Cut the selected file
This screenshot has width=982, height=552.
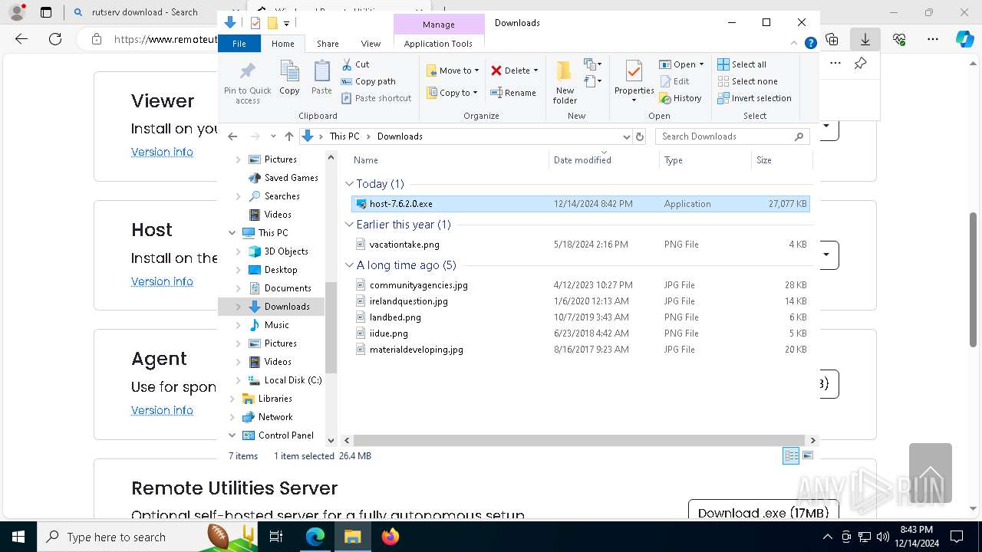tap(355, 64)
